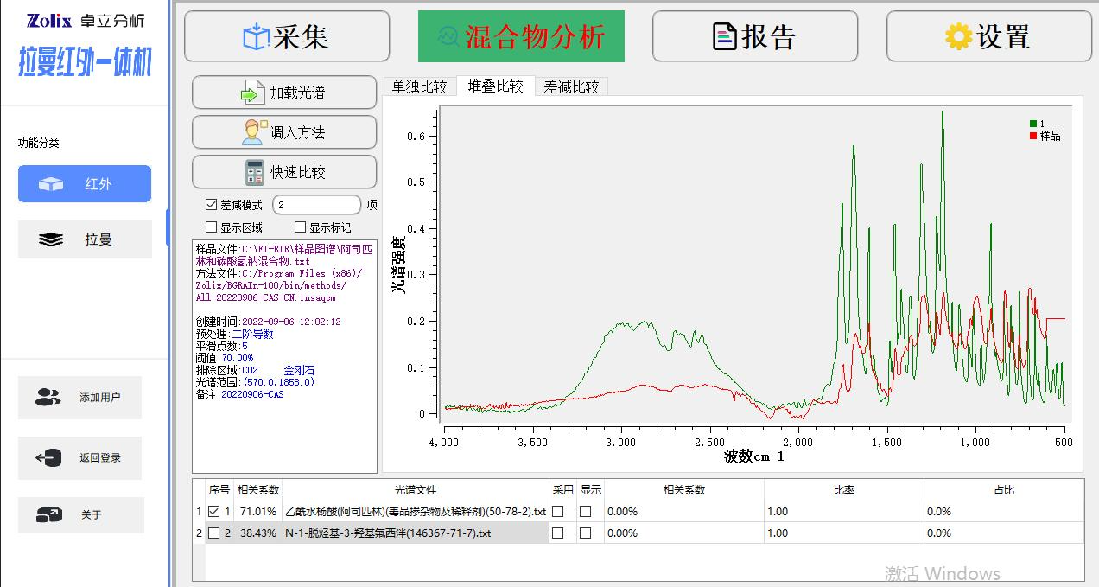The image size is (1099, 587).
Task: Click the 报告 report document icon
Action: pos(725,37)
